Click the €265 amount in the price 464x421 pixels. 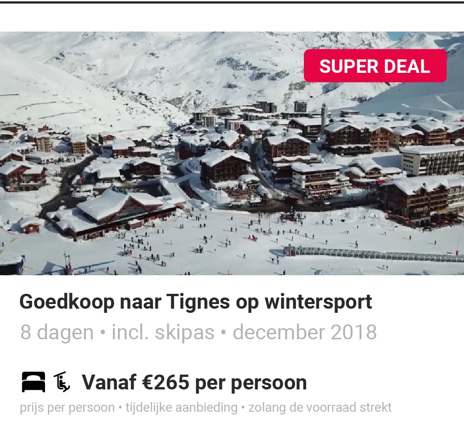click(x=166, y=382)
